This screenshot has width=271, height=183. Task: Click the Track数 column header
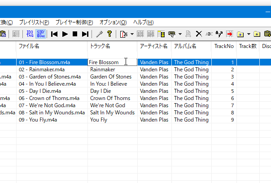(x=248, y=46)
